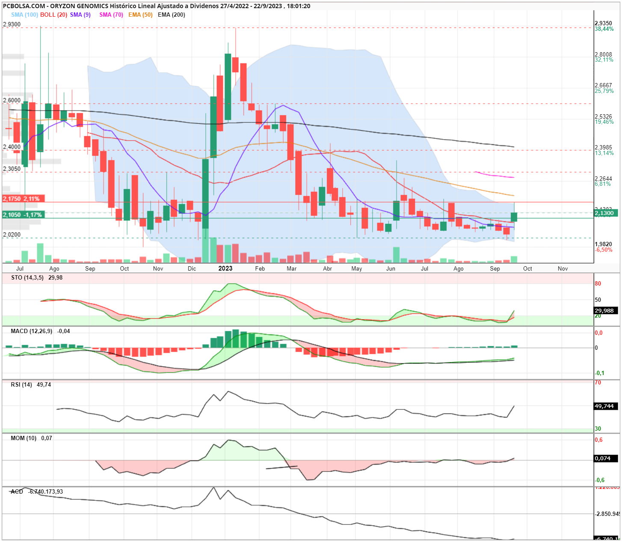Click the green 2,1050 -1,17% price tag
This screenshot has height=542, width=622.
tap(23, 214)
